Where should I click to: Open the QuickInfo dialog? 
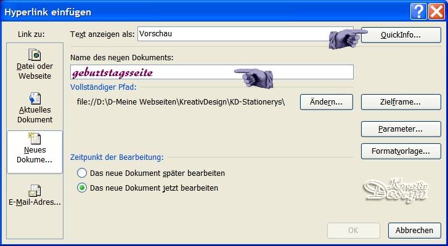coord(401,35)
